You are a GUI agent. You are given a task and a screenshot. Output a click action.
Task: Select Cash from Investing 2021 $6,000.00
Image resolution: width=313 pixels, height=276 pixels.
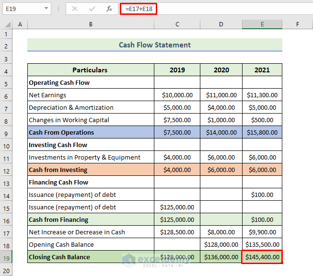262,170
